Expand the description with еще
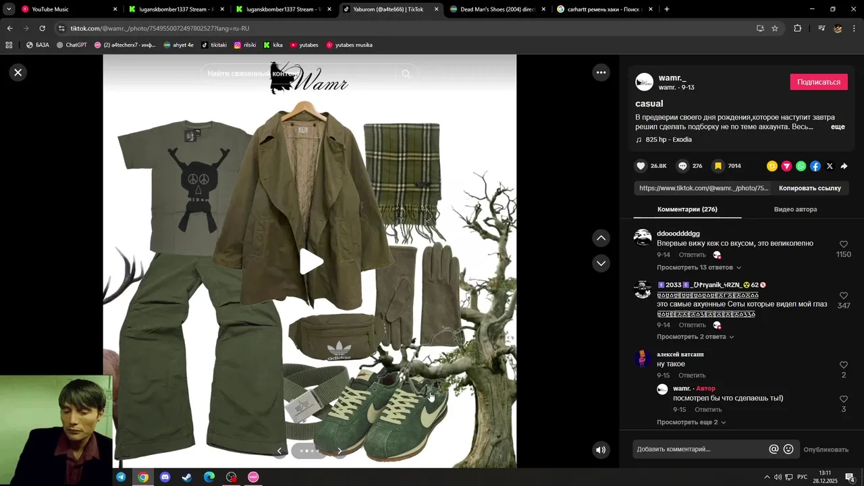The width and height of the screenshot is (864, 486). [x=838, y=127]
